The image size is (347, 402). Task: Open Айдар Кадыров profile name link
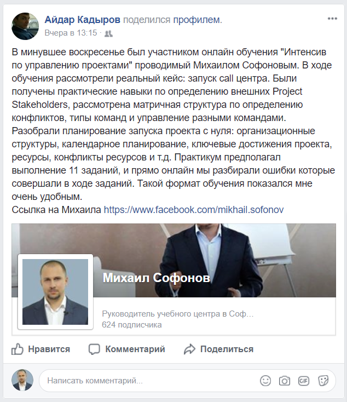82,20
